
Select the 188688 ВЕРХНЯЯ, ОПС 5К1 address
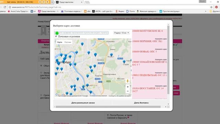(147, 41)
